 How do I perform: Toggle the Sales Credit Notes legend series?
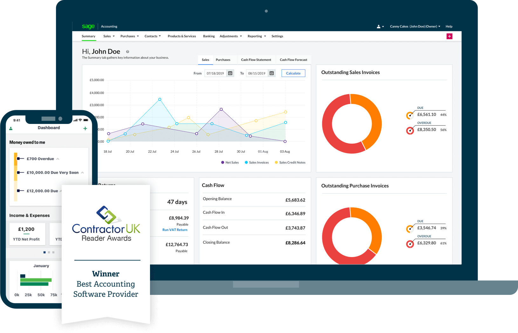point(290,162)
